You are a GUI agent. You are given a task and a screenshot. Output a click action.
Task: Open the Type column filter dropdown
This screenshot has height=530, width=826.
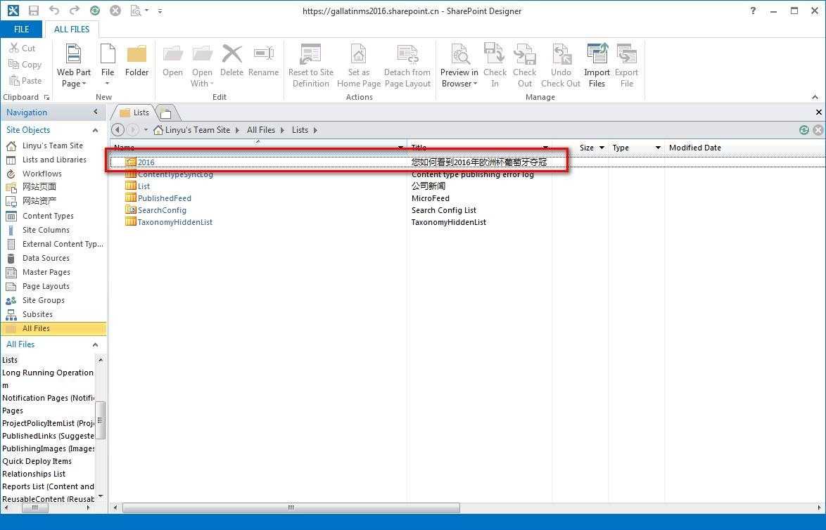click(x=657, y=148)
